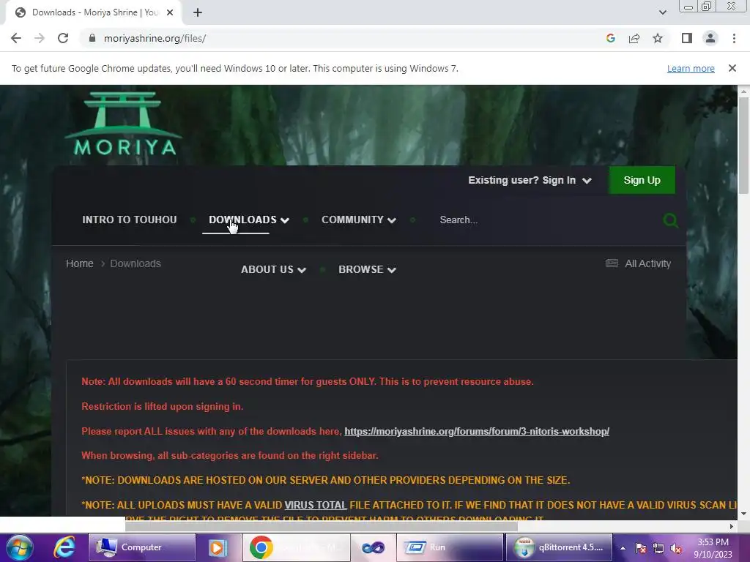Switch to qBittorrent taskbar window
This screenshot has height=562, width=750.
(x=559, y=547)
